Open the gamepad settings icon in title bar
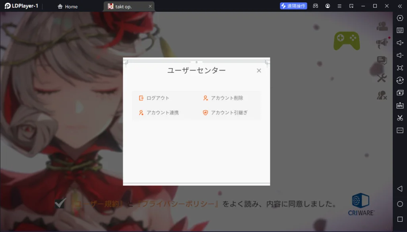407x232 pixels. 315,6
